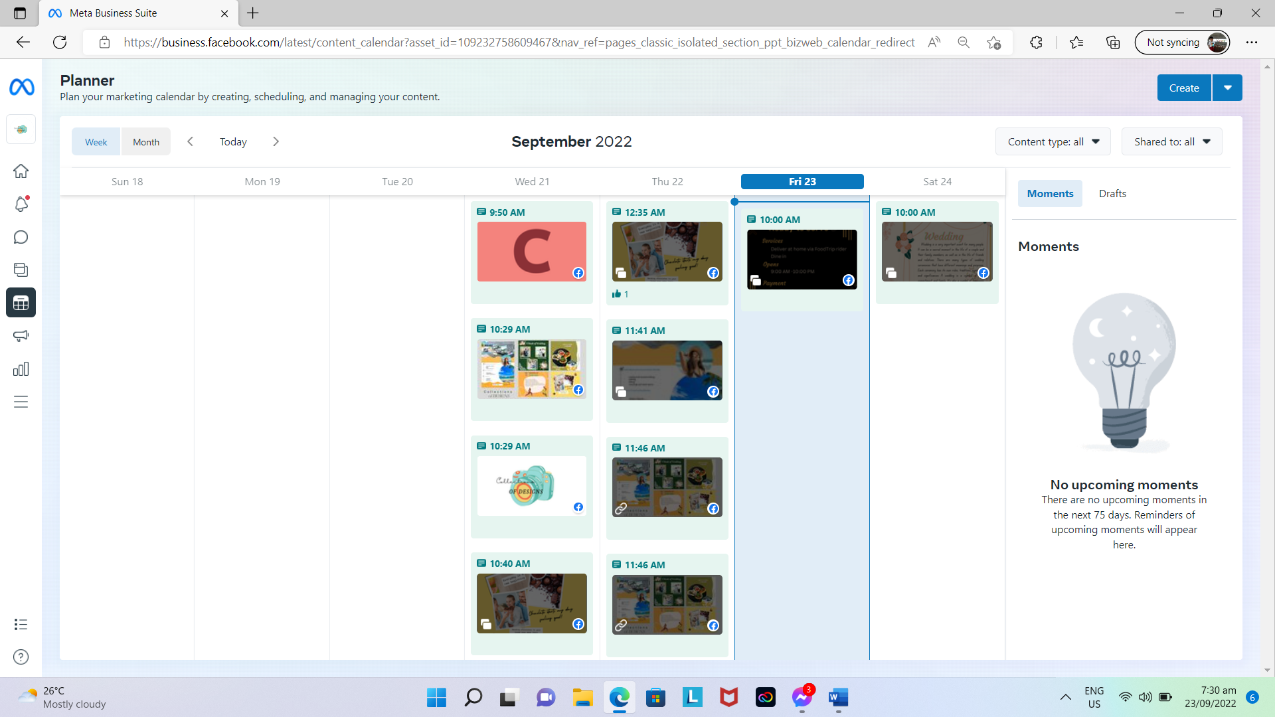This screenshot has height=717, width=1275.
Task: Open Insights bar chart sidebar icon
Action: tap(21, 369)
